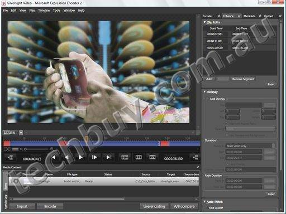The height and width of the screenshot is (214, 286).
Task: Step forward one frame
Action: click(94, 158)
